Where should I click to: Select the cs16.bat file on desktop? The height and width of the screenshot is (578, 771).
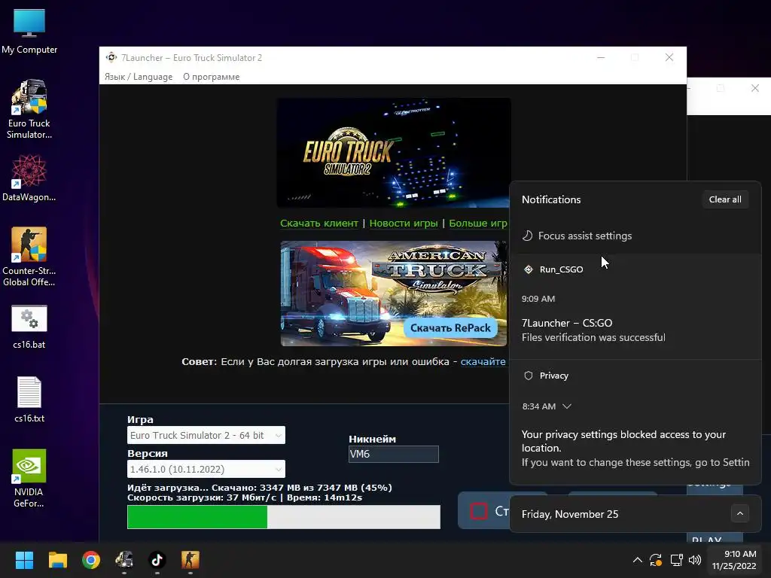point(29,327)
